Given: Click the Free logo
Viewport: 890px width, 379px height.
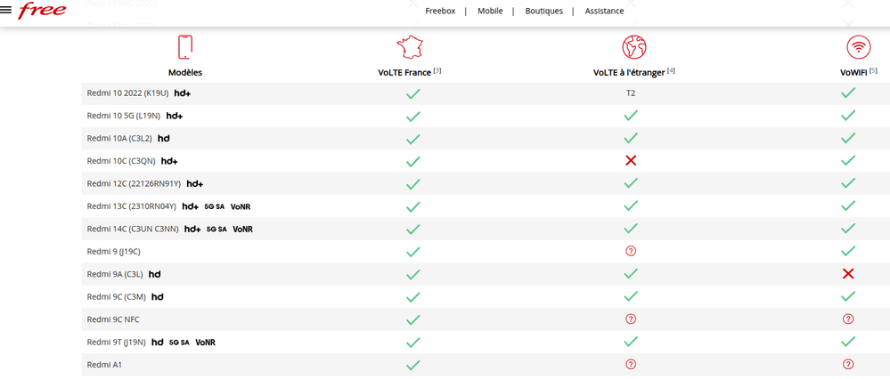Looking at the screenshot, I should 42,10.
